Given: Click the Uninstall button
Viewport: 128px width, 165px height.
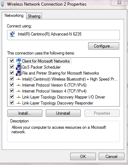Looking at the screenshot, I should click(x=63, y=113).
